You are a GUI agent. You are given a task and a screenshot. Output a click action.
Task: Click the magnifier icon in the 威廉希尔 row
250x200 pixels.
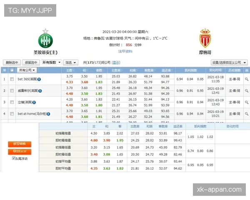(x=246, y=90)
